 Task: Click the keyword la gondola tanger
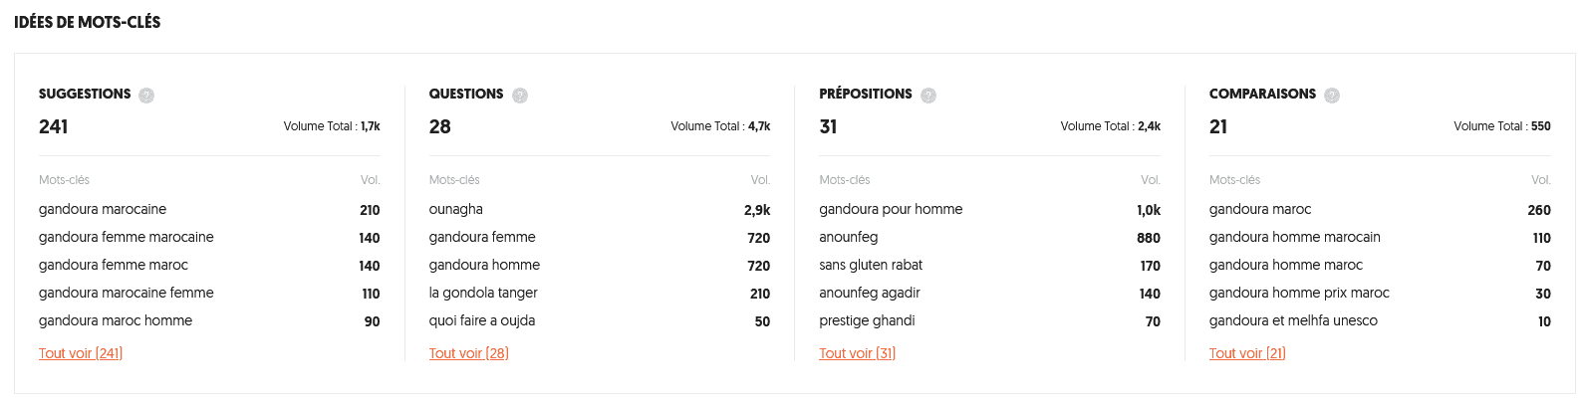(483, 294)
